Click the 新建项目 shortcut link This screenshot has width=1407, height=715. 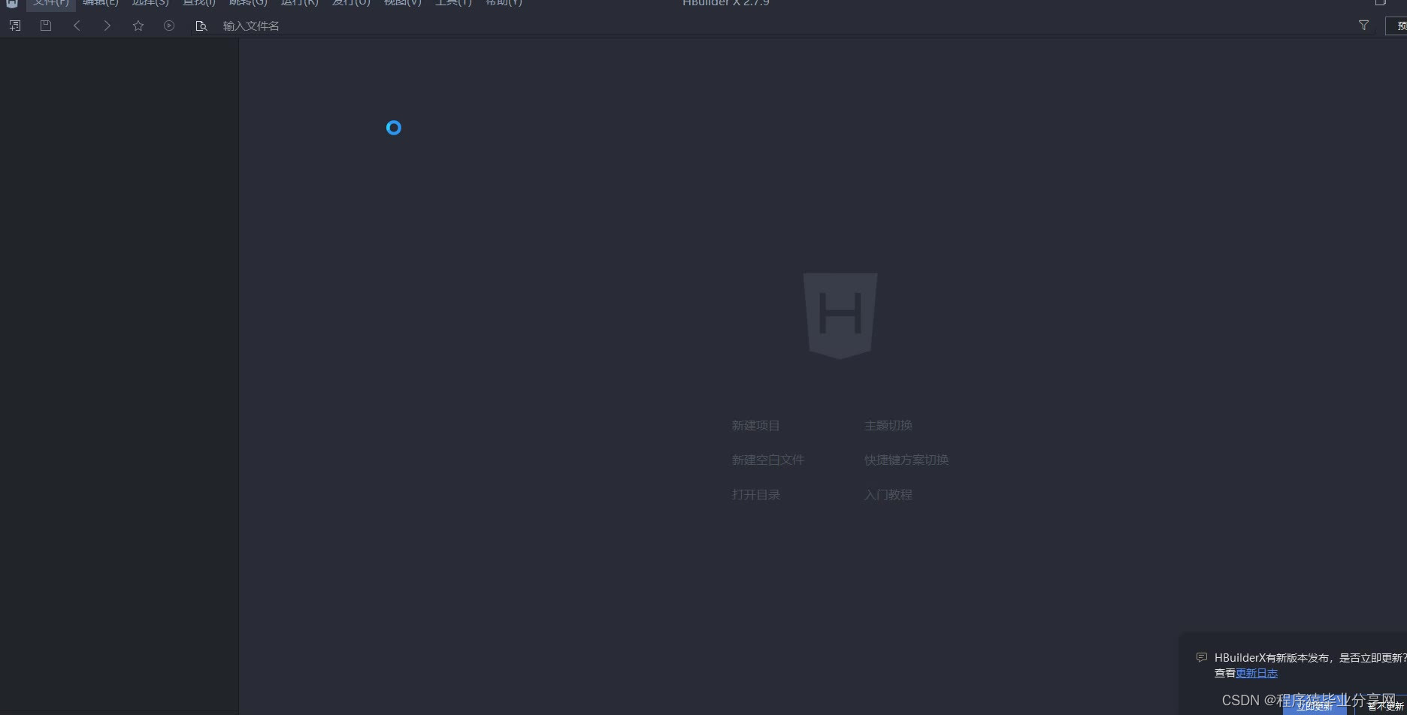click(x=755, y=426)
